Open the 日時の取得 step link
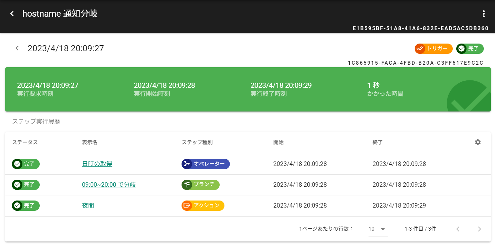This screenshot has width=495, height=246. [x=97, y=164]
